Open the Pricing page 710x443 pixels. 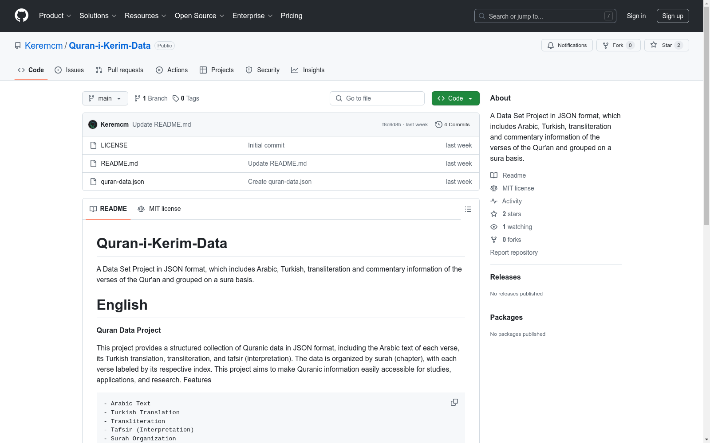coord(292,16)
